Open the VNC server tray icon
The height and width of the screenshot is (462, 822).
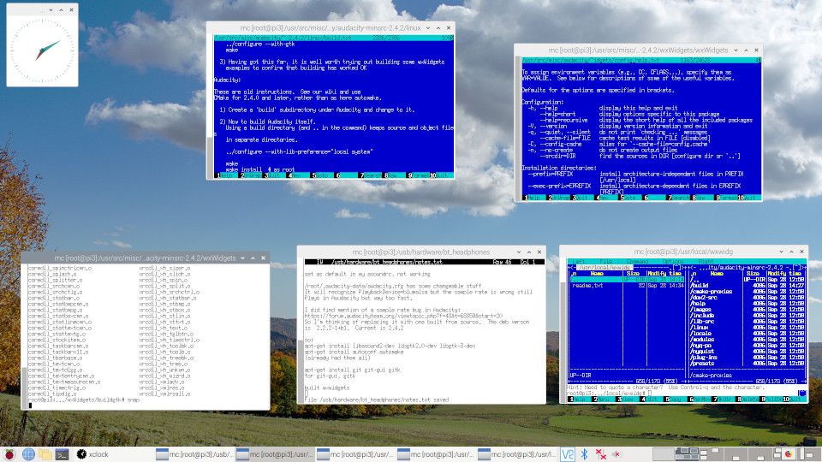point(567,454)
